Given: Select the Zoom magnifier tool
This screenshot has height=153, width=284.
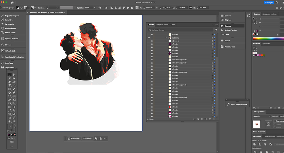Looking at the screenshot, I should 14,121.
